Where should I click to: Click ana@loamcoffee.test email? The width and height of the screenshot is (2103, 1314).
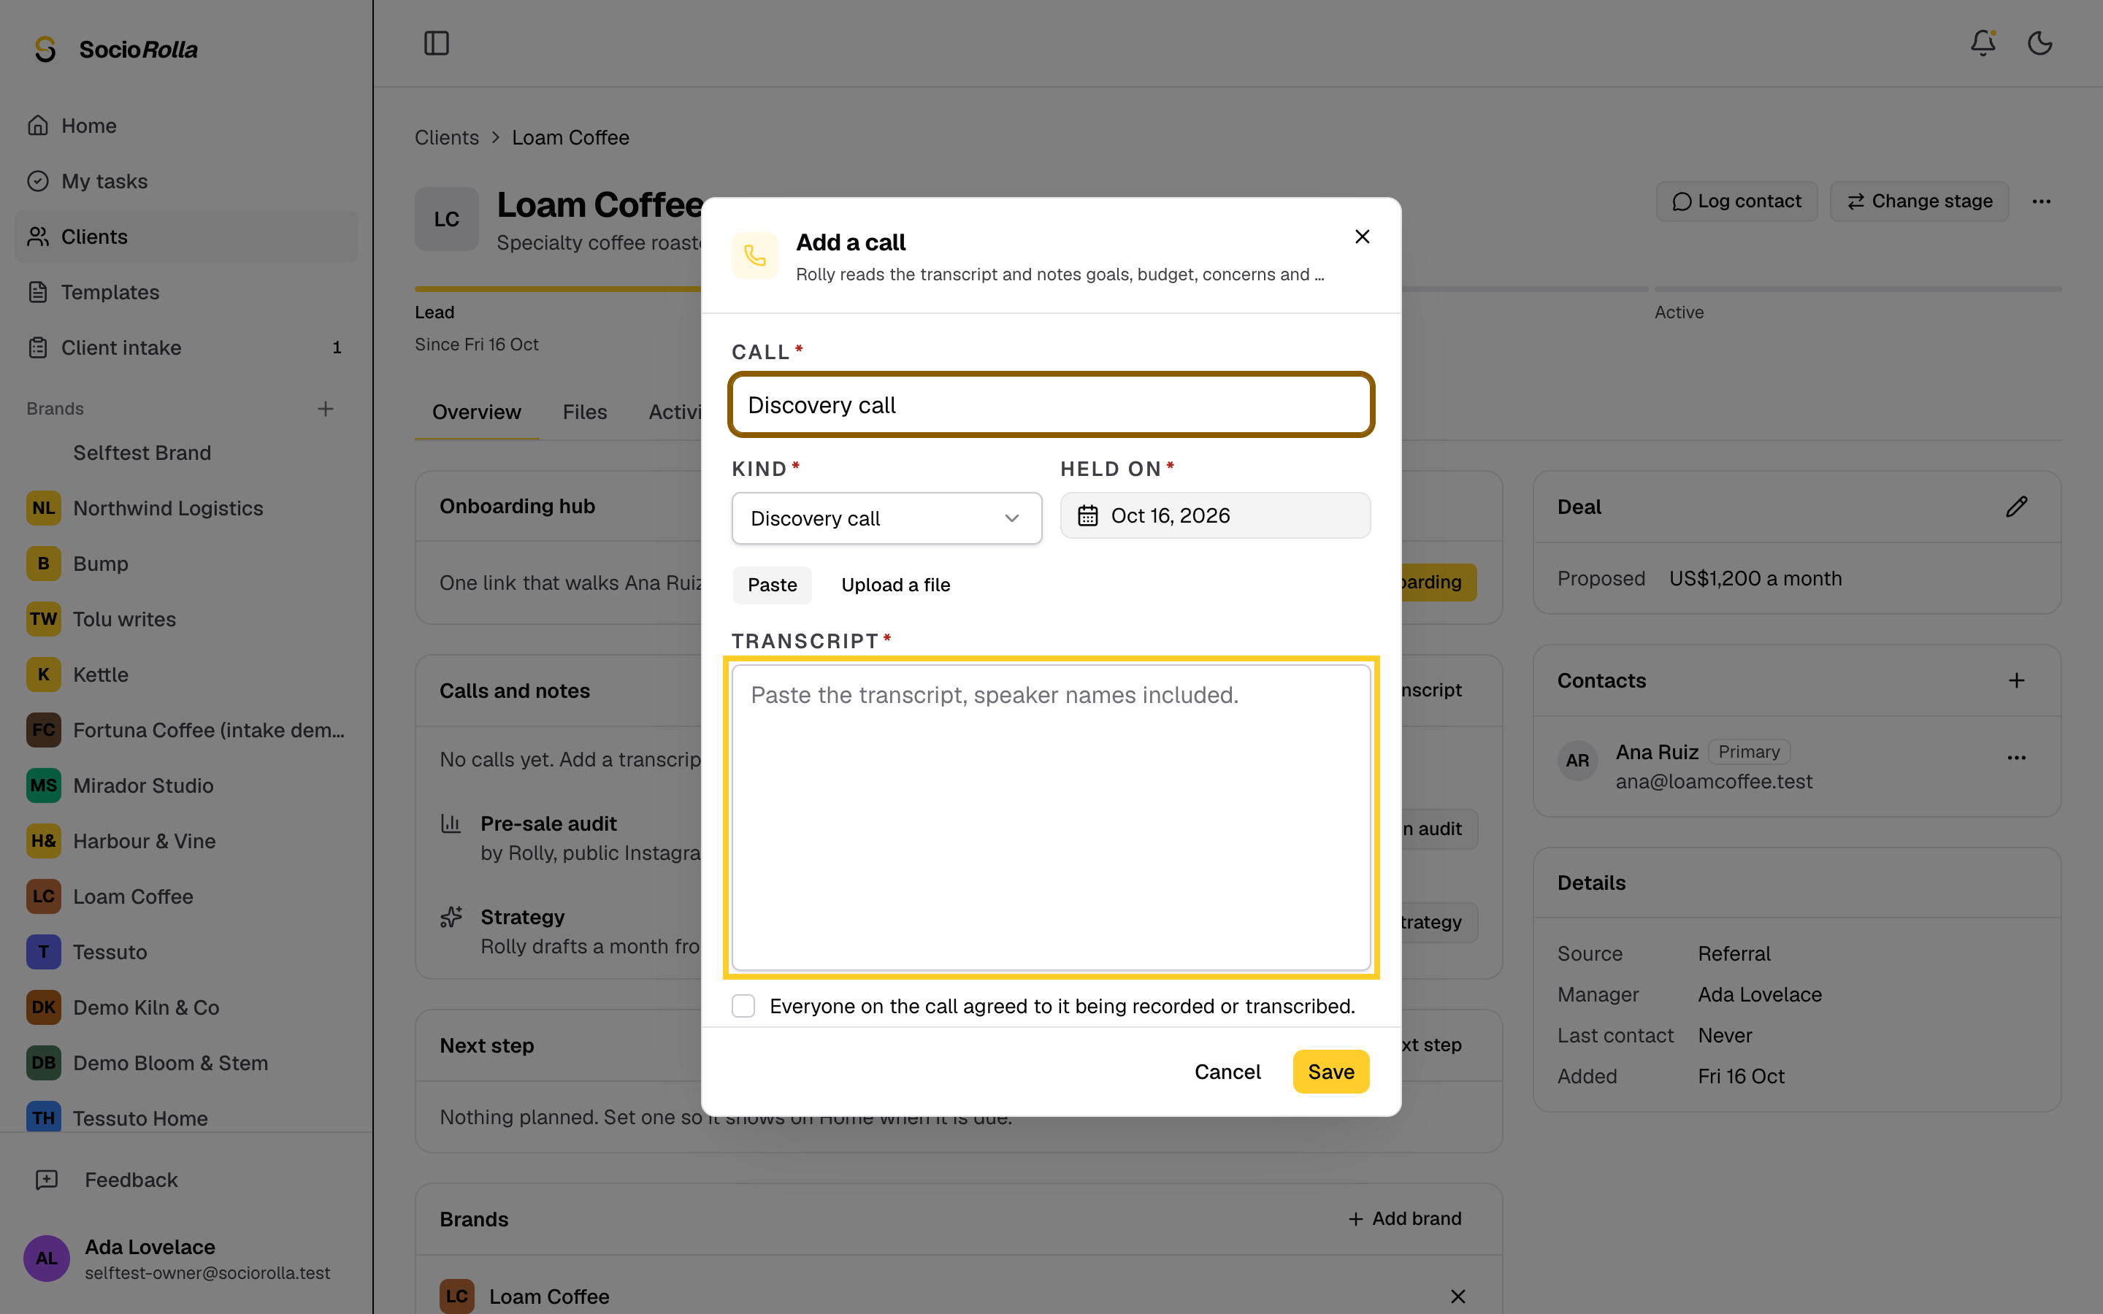point(1714,781)
